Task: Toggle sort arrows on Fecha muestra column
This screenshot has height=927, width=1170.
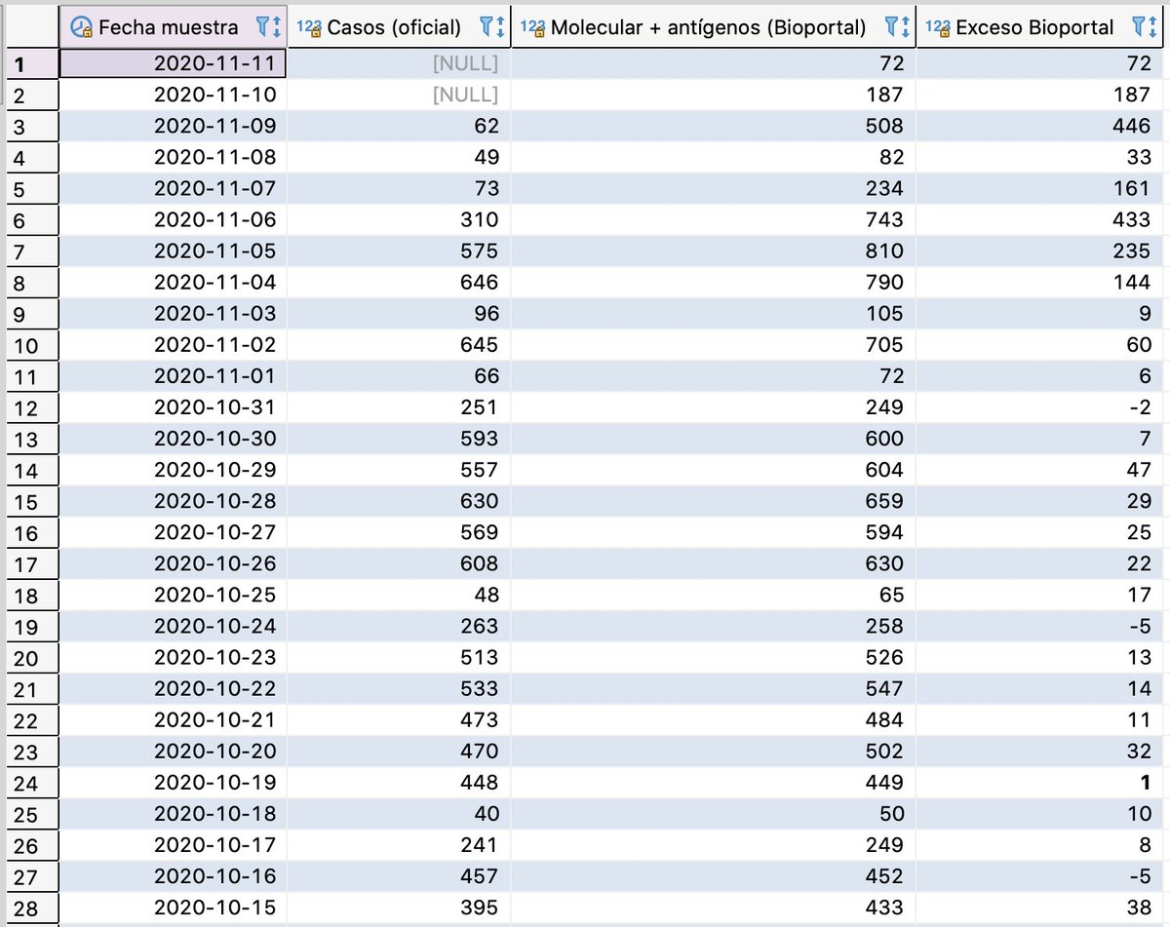Action: pyautogui.click(x=277, y=28)
